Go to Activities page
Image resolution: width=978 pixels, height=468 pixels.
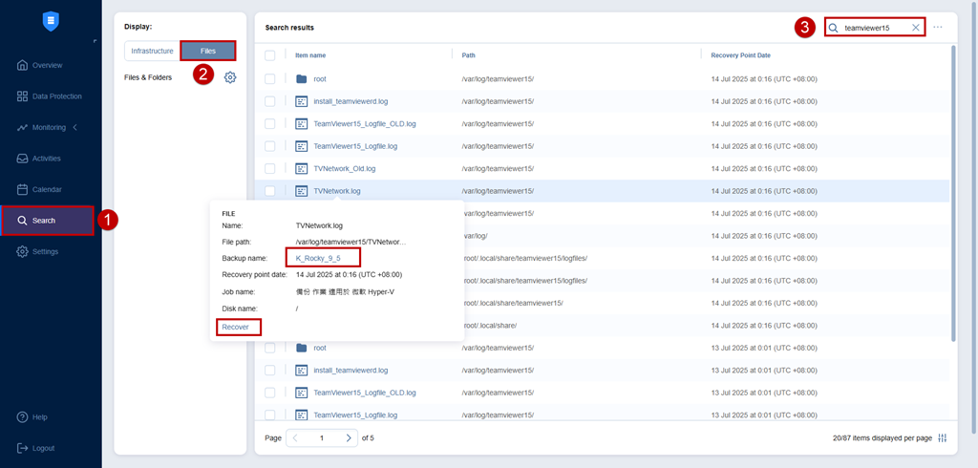[46, 159]
